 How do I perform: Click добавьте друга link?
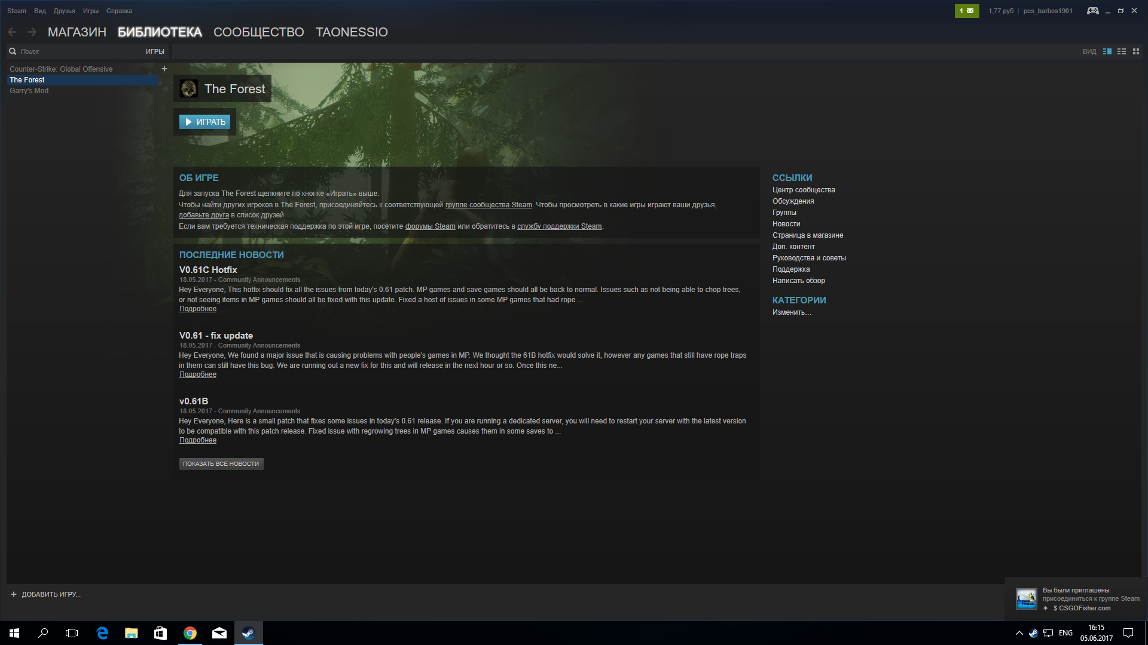[204, 215]
